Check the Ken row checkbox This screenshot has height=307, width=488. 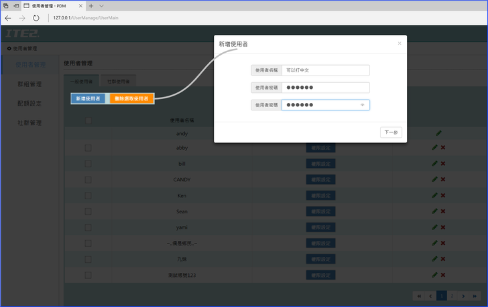(88, 195)
